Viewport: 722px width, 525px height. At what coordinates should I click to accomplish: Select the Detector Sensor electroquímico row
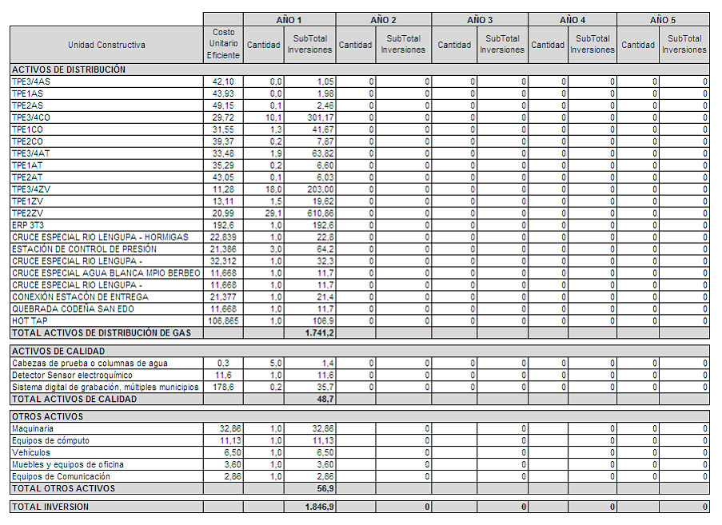[73, 375]
